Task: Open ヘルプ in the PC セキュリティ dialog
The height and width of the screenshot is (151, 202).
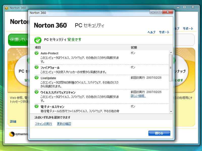Action: 151,32
